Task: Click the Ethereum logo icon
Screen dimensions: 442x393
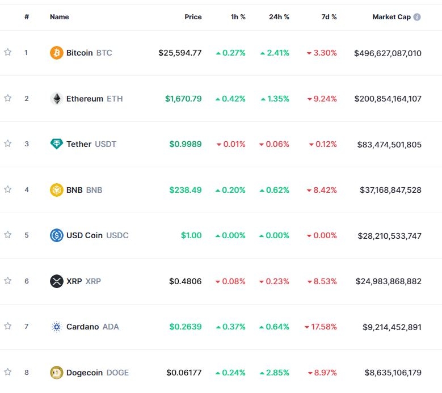Action: tap(56, 99)
